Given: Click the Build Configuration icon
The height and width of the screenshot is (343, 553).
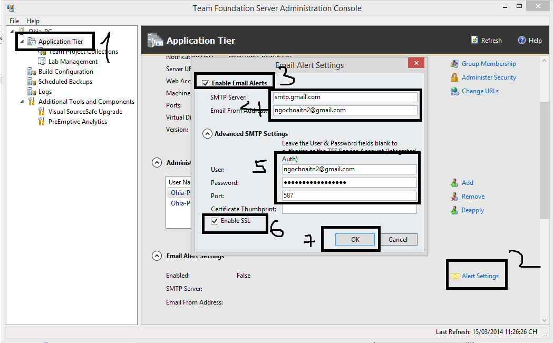Looking at the screenshot, I should click(x=32, y=72).
